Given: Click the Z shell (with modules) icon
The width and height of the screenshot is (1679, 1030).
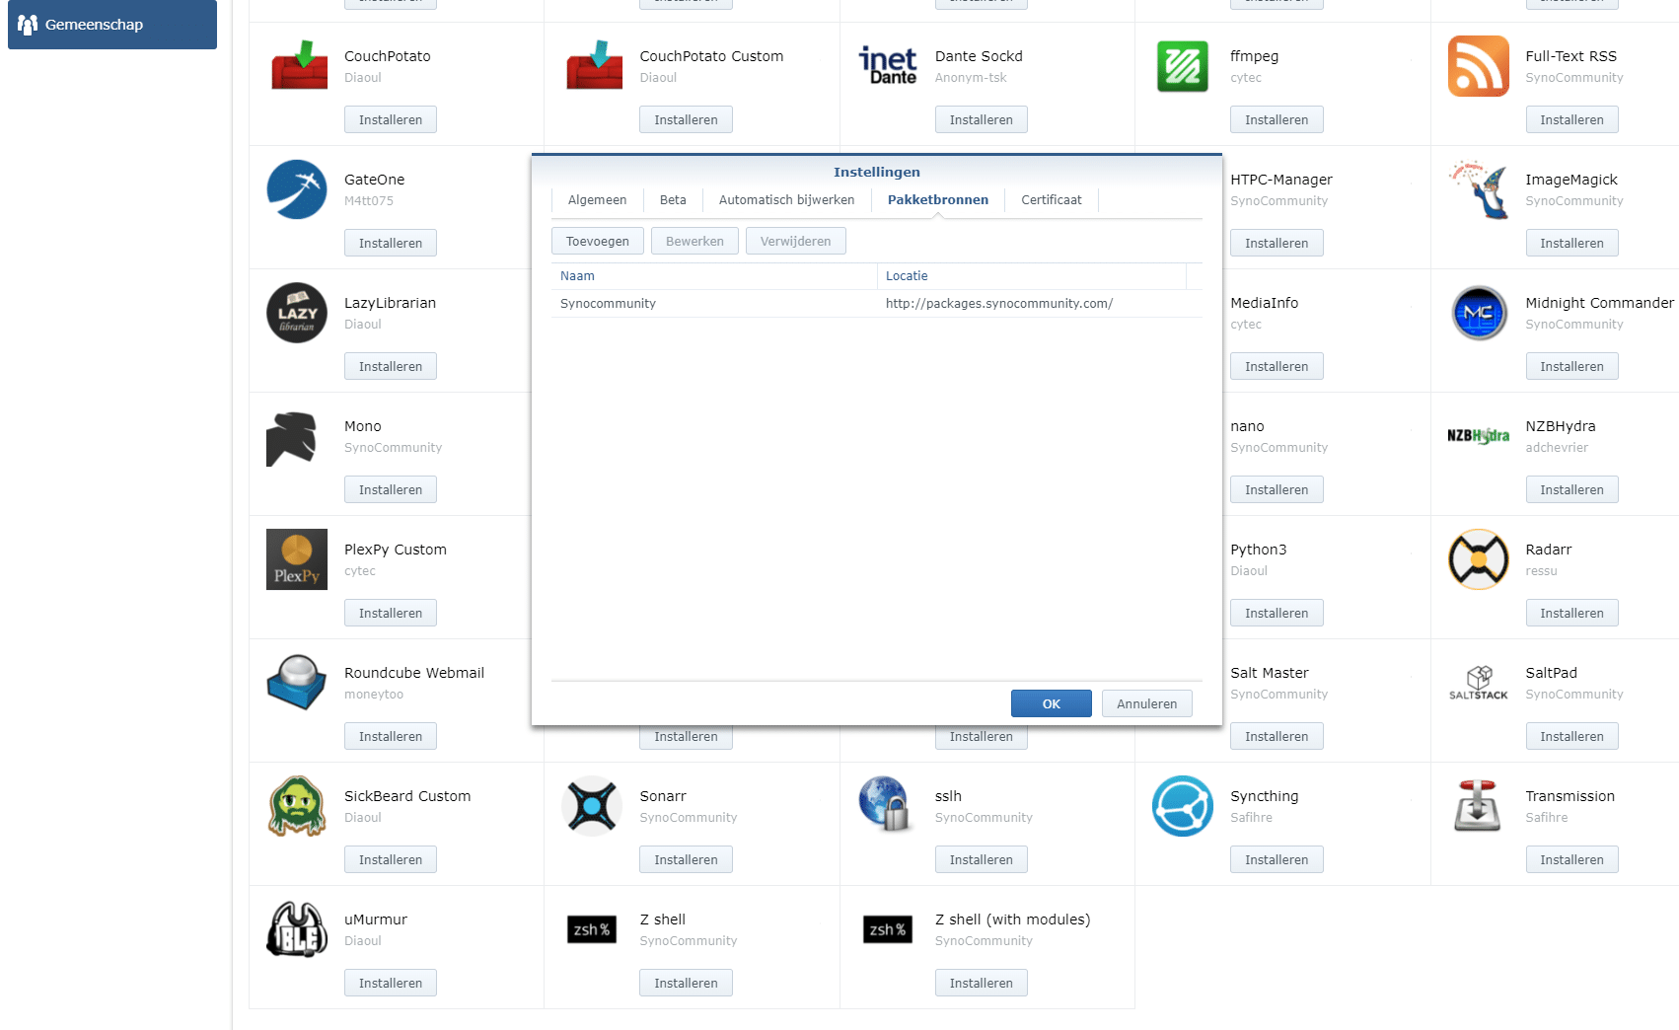Looking at the screenshot, I should [888, 929].
